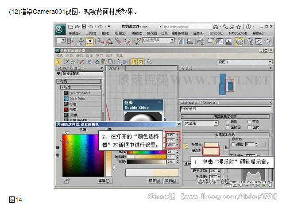Click the 取消(C) cancel button
Image resolution: width=290 pixels, height=204 pixels.
170,181
